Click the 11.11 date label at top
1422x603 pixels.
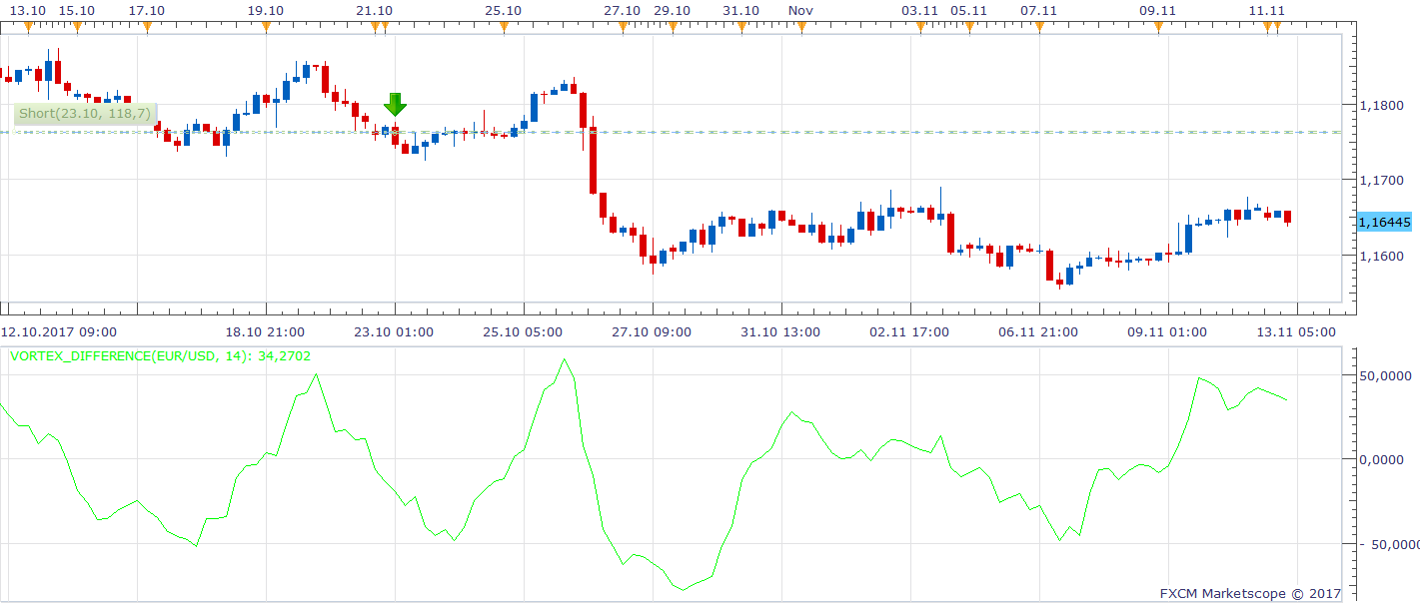(x=1267, y=10)
